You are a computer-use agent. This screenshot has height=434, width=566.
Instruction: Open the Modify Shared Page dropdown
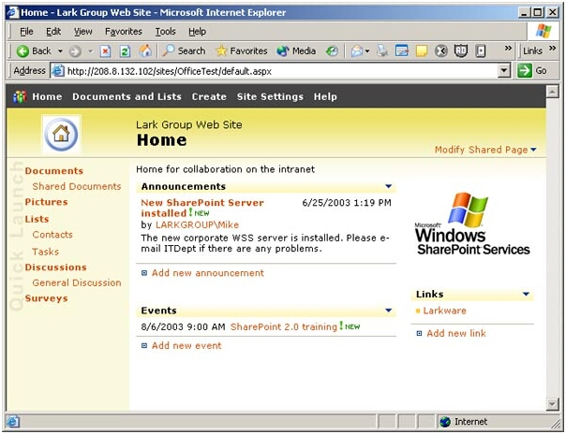click(485, 150)
